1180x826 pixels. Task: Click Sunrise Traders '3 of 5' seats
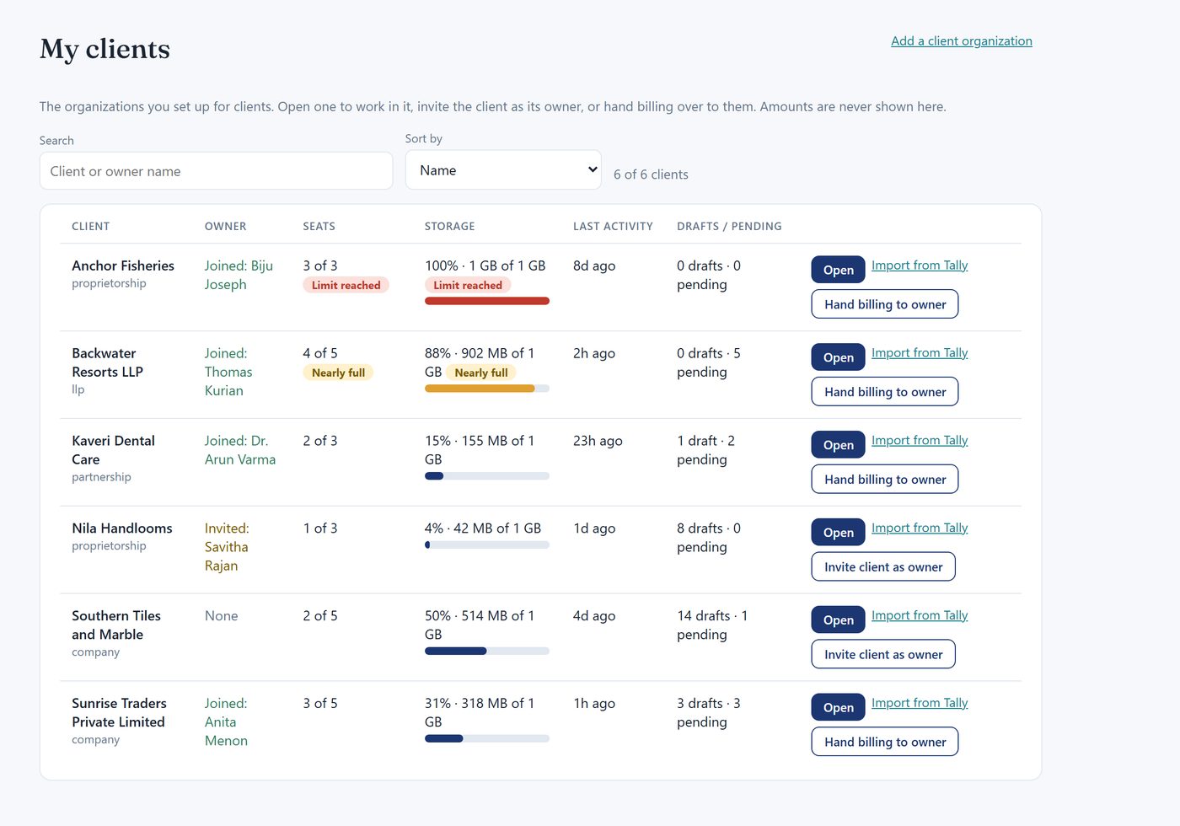(x=320, y=704)
